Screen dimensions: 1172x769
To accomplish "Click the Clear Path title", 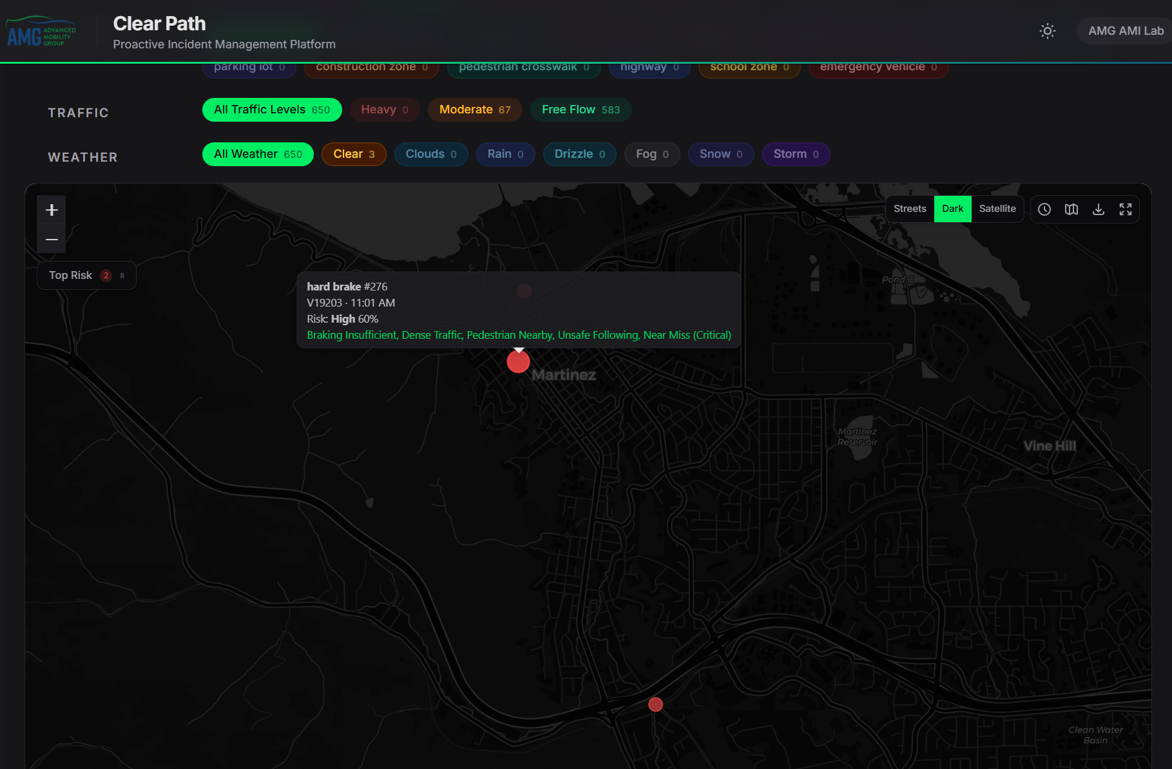I will 159,23.
